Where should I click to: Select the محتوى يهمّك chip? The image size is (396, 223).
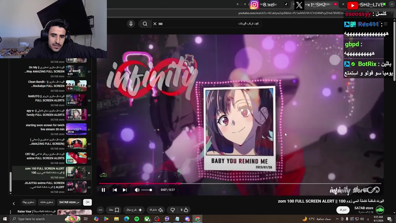pos(28,202)
